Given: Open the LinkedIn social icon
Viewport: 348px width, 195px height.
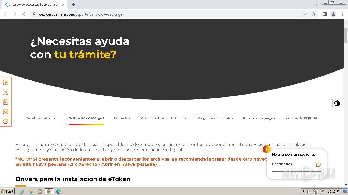Looking at the screenshot, I should 5,102.
